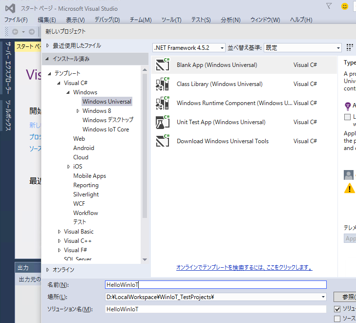This screenshot has width=356, height=323.
Task: Collapse the Windows tree node
Action: (x=68, y=92)
